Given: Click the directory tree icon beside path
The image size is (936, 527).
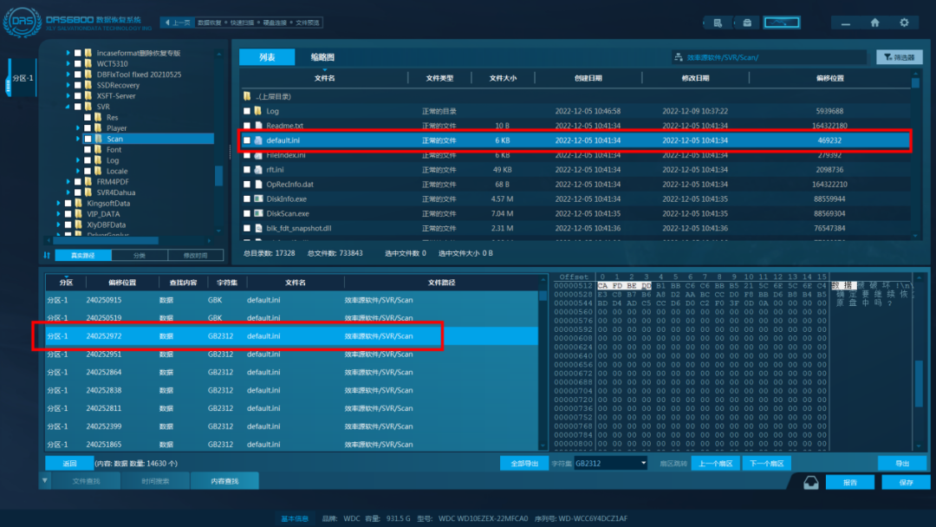Looking at the screenshot, I should 678,57.
